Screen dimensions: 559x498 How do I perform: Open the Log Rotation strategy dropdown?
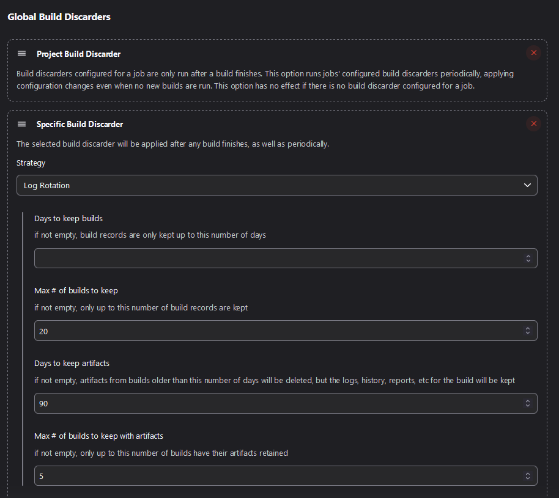click(276, 185)
